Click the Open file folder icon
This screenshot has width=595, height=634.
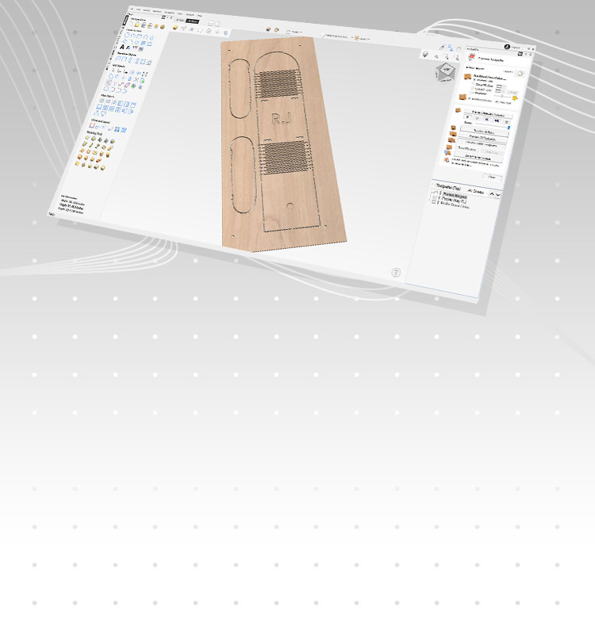click(137, 25)
